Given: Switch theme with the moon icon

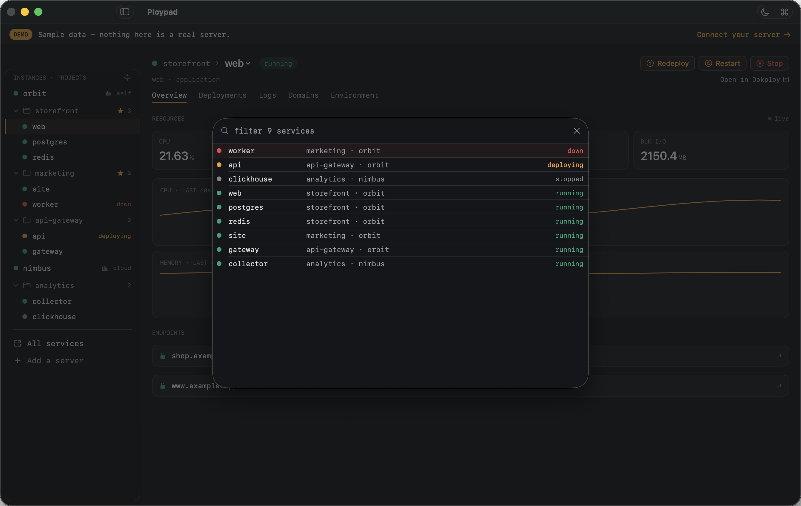Looking at the screenshot, I should pyautogui.click(x=765, y=12).
